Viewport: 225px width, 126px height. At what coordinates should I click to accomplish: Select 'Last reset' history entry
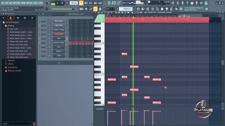(14, 29)
